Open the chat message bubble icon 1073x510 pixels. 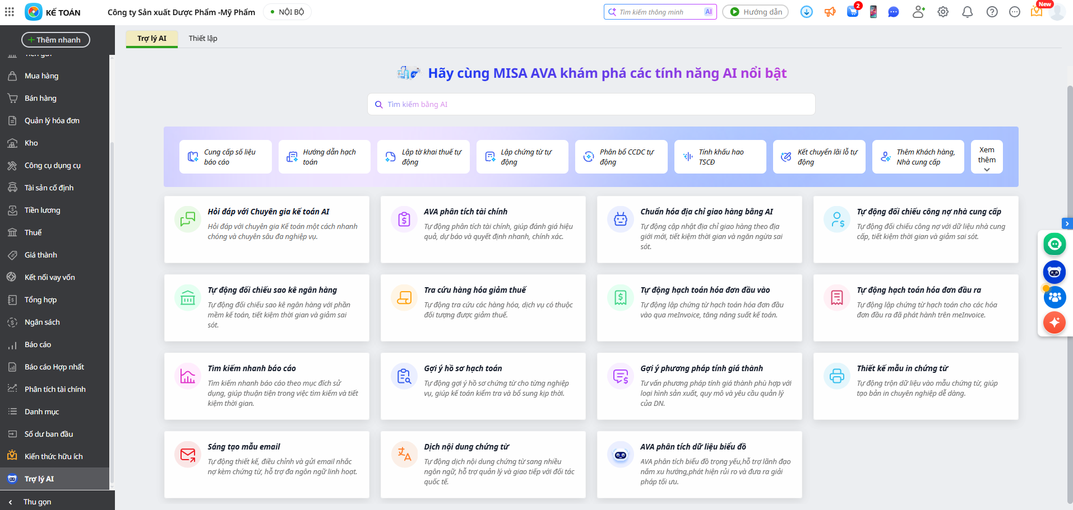pos(894,12)
